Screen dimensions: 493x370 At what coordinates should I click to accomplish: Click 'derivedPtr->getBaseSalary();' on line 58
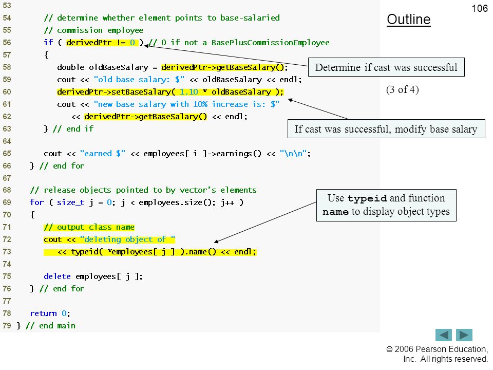pos(224,67)
